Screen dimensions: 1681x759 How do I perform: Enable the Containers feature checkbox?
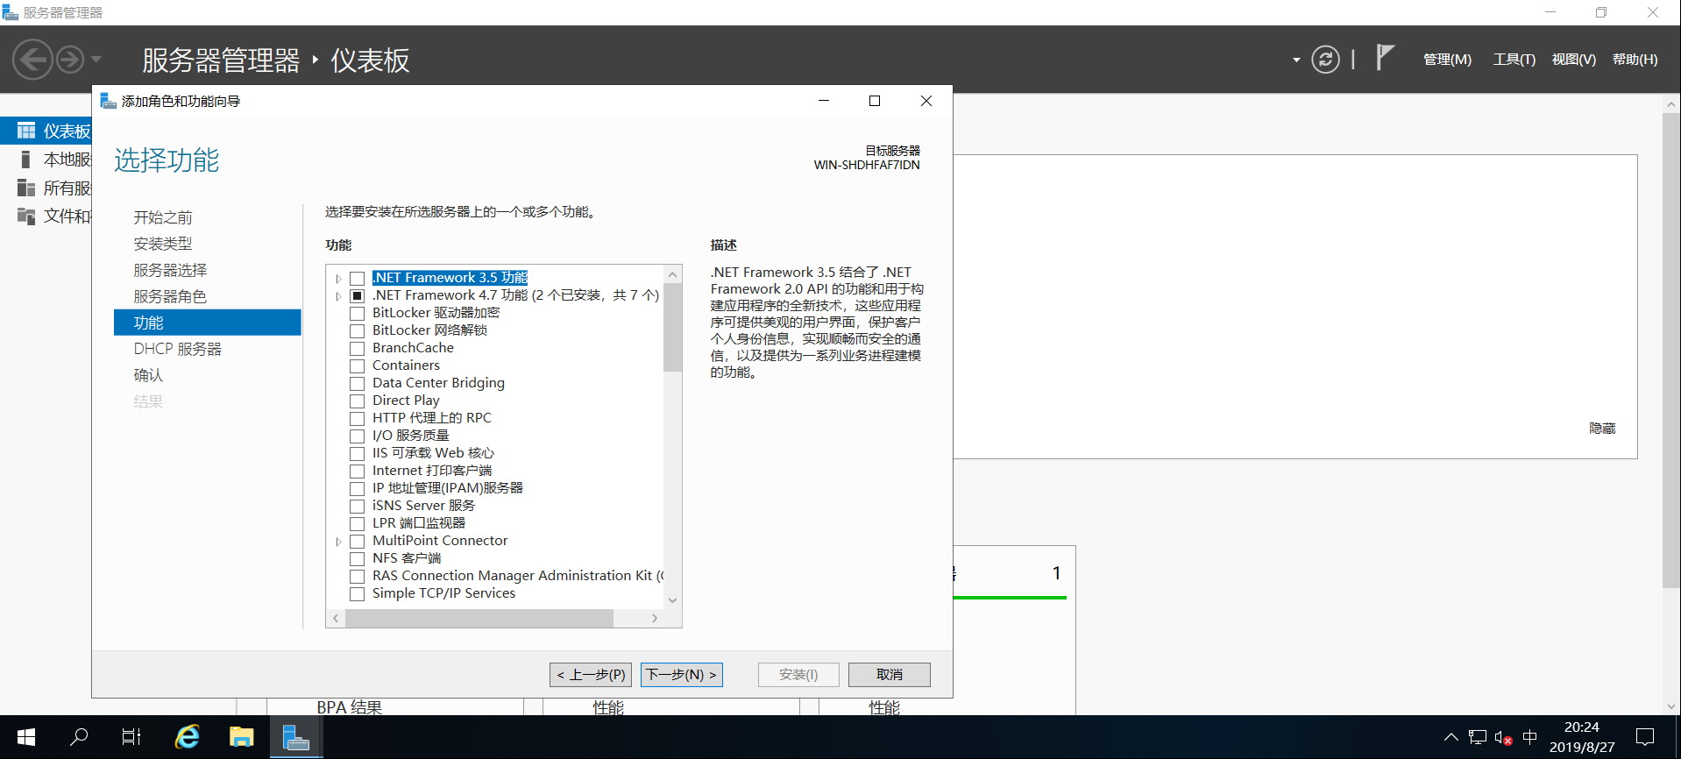[x=357, y=366]
